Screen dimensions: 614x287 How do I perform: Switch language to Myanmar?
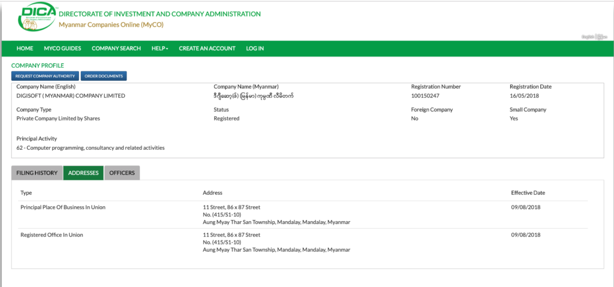pyautogui.click(x=602, y=37)
